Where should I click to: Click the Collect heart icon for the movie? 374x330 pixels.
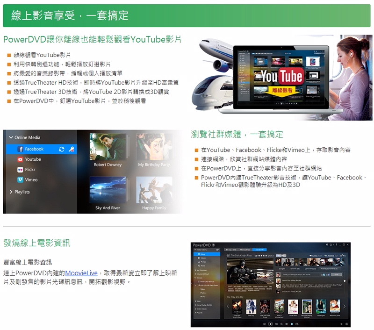[311, 256]
